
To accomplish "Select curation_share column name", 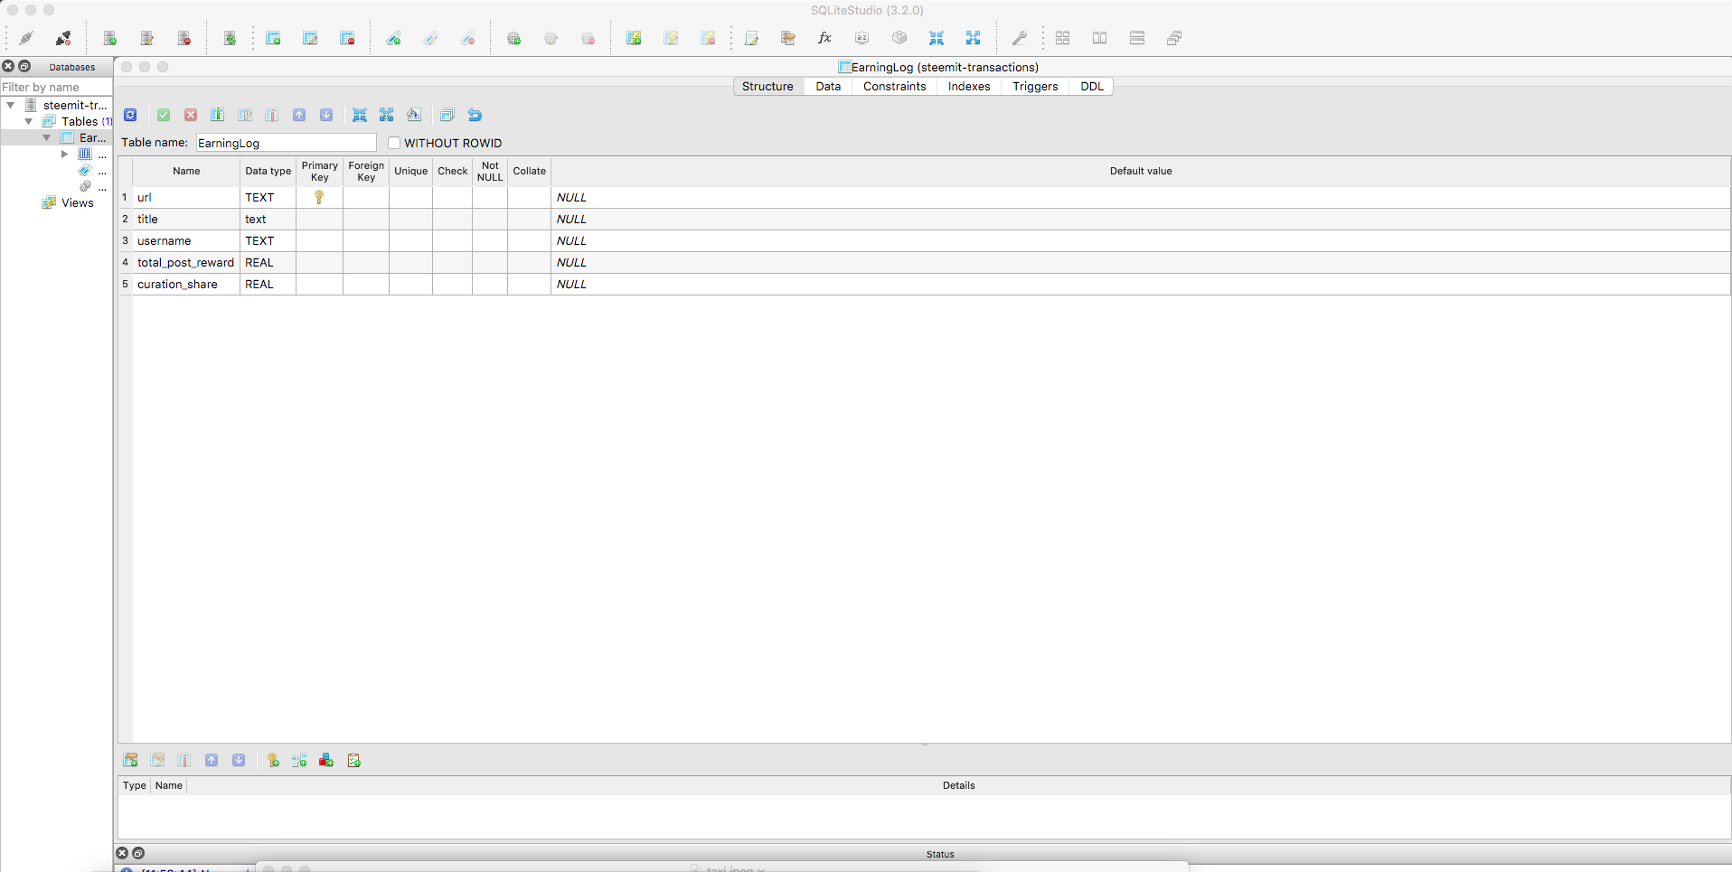I will (177, 284).
